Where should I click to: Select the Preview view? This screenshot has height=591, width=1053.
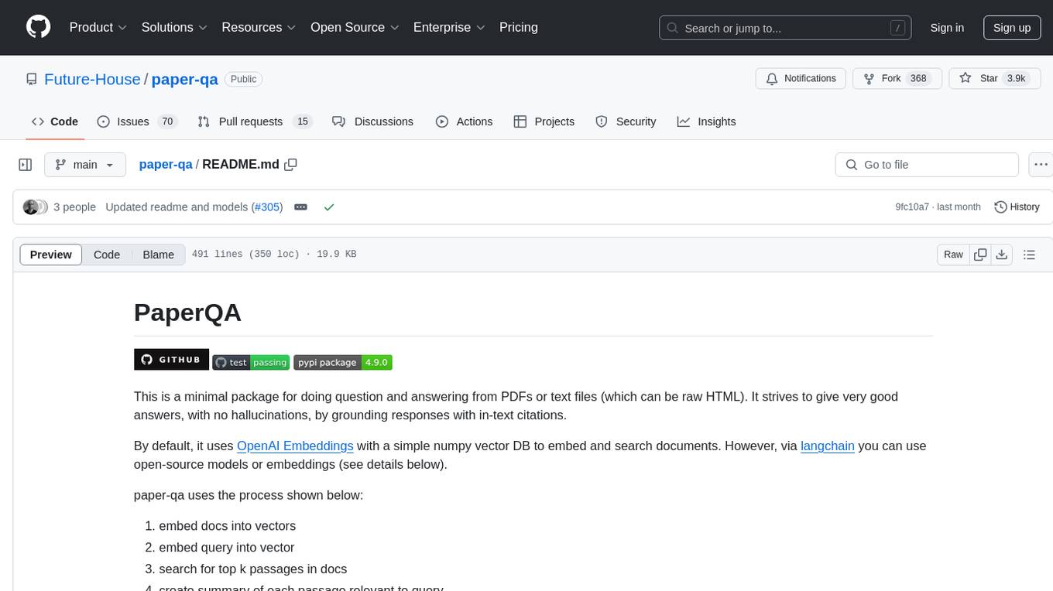click(51, 255)
